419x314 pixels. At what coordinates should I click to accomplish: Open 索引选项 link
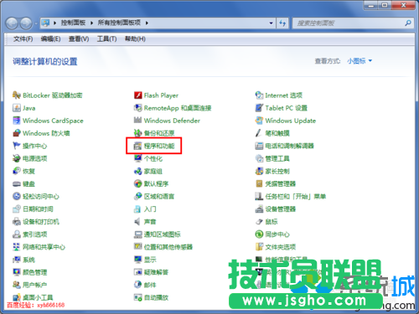[x=35, y=234]
